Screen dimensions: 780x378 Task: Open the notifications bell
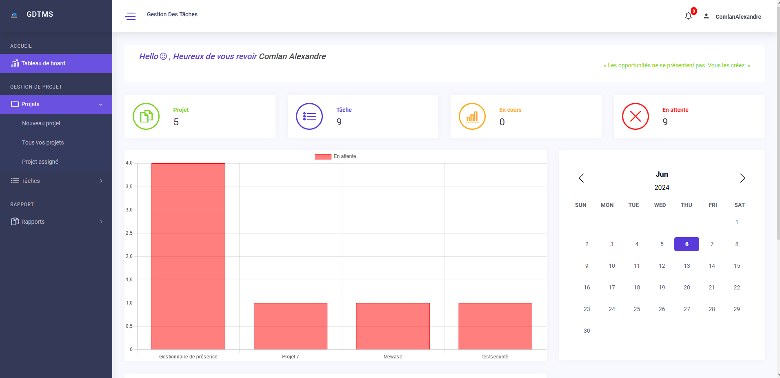(688, 16)
